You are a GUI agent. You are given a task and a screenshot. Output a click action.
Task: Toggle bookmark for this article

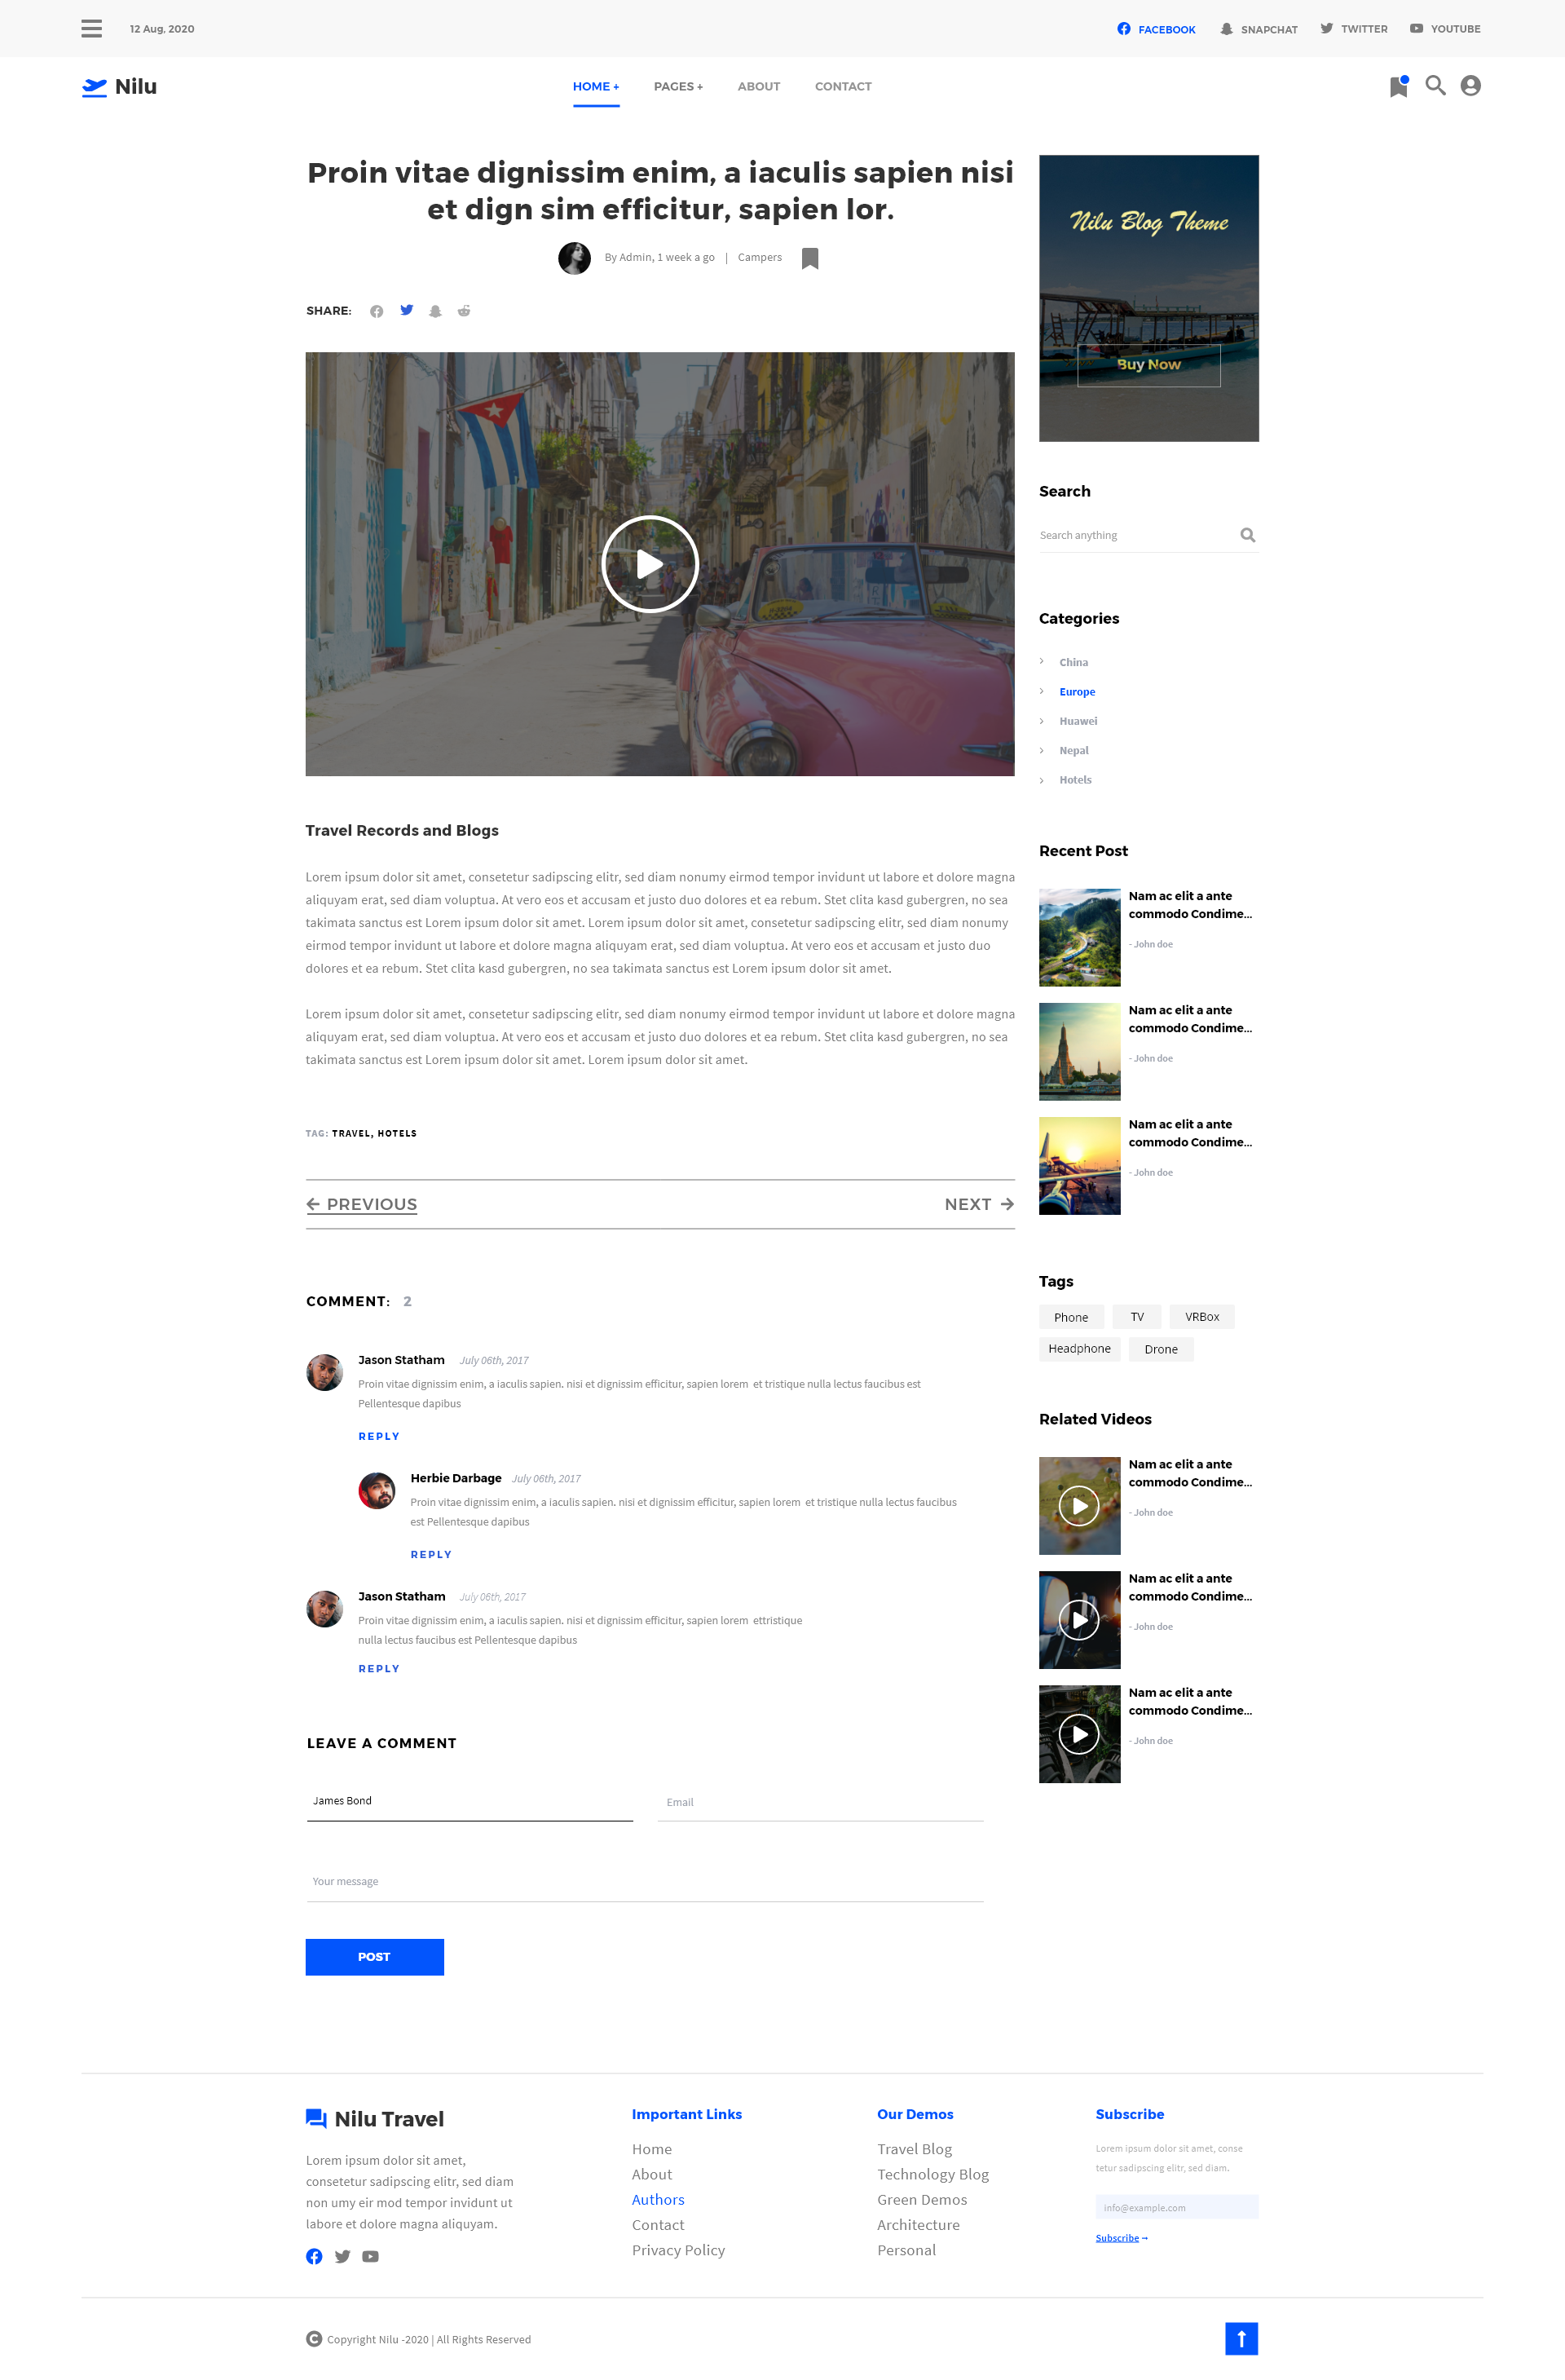pyautogui.click(x=810, y=258)
